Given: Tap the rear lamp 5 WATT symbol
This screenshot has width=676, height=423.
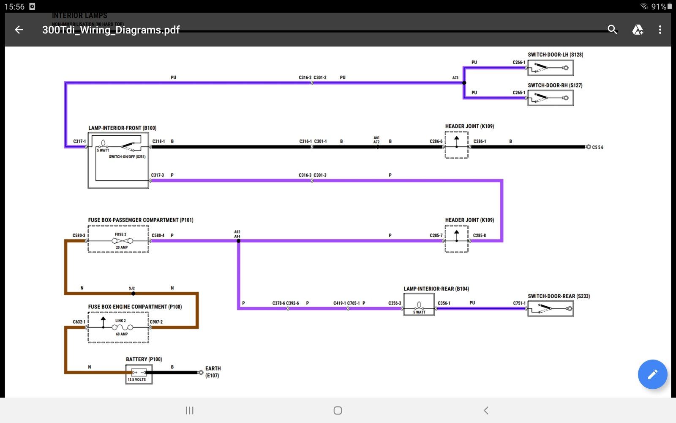Looking at the screenshot, I should pos(419,305).
